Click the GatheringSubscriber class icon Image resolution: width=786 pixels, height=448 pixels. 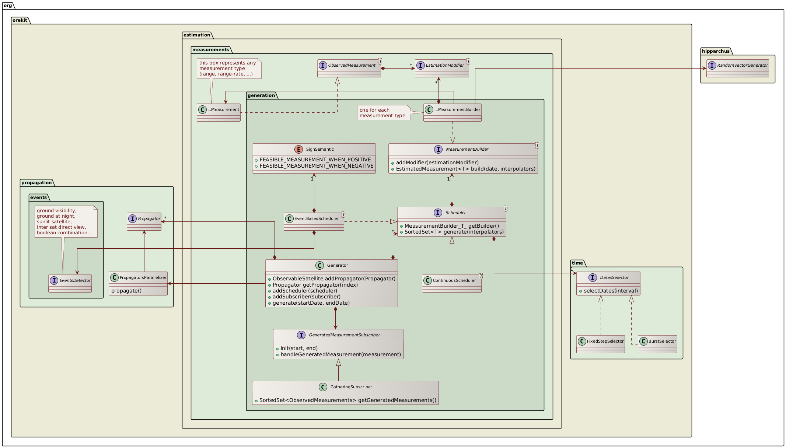point(322,386)
